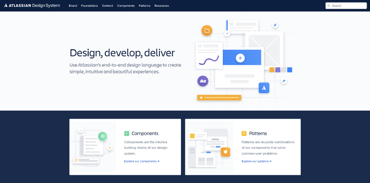370x183 pixels.
Task: Navigate to Patterns in the top bar
Action: click(145, 6)
